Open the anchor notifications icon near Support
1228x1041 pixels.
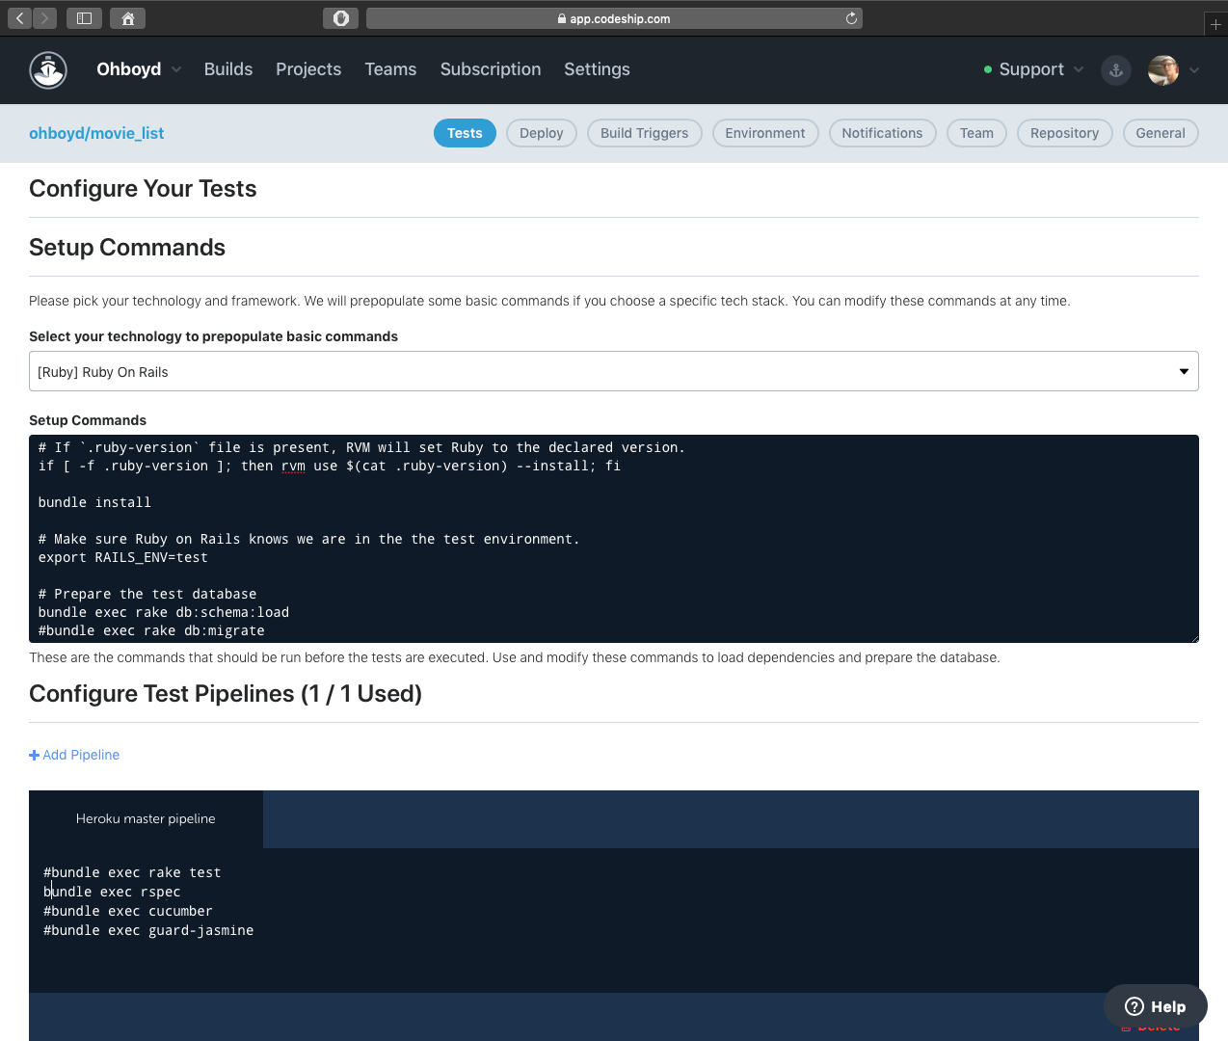pyautogui.click(x=1115, y=69)
